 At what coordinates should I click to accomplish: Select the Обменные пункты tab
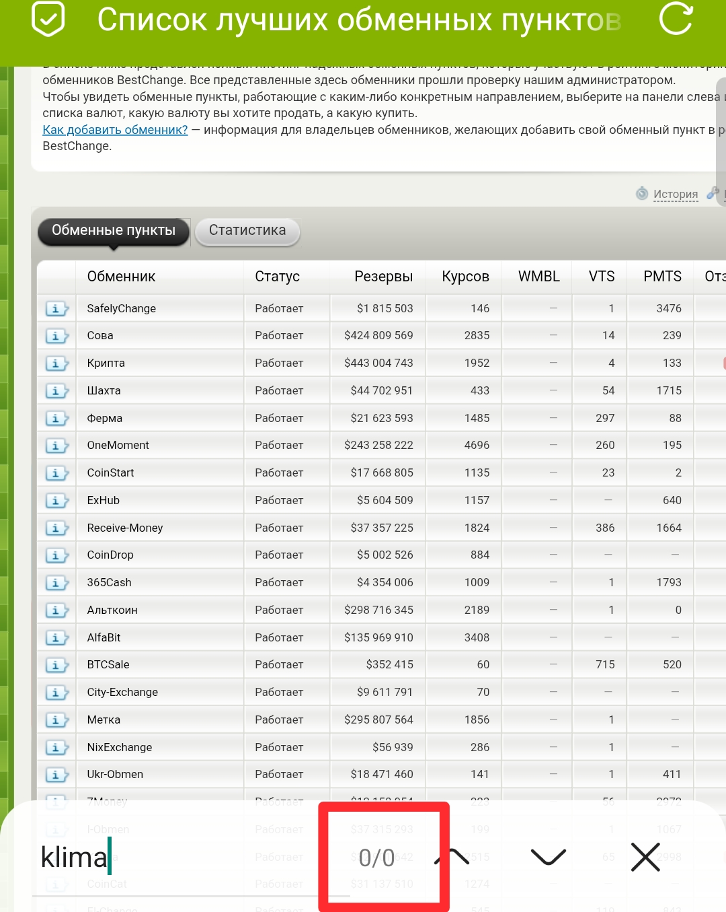[x=114, y=231]
